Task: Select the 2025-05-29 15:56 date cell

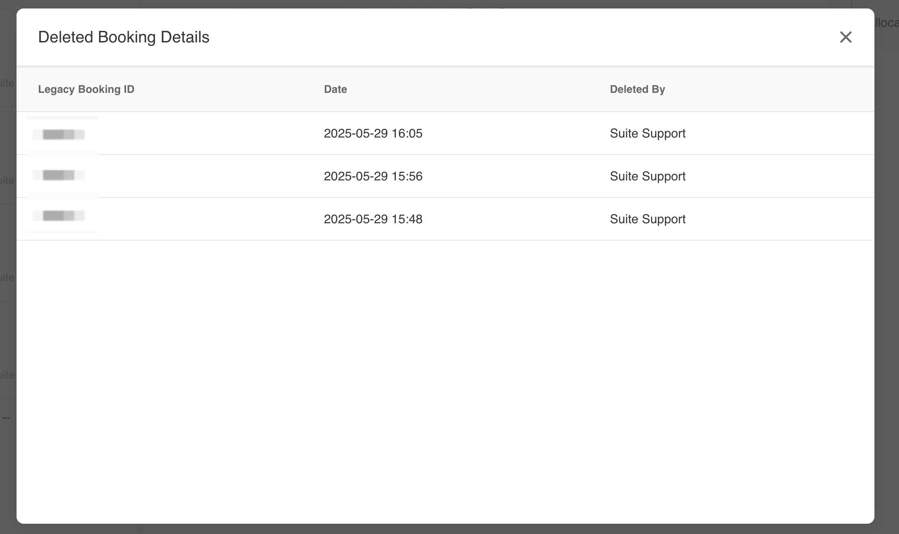Action: coord(373,176)
